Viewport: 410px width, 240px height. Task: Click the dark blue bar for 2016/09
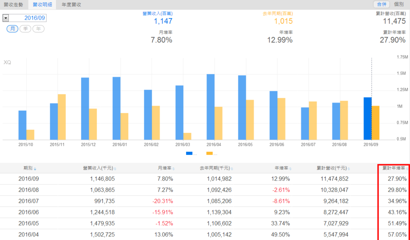pos(368,119)
